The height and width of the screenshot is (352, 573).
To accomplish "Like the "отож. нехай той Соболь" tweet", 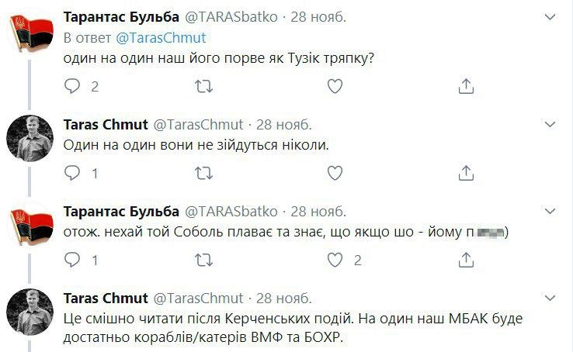I will (x=335, y=260).
